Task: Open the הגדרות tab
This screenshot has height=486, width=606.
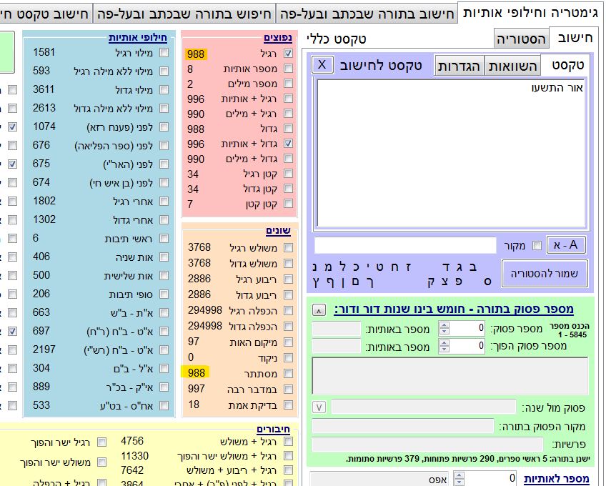Action: point(460,66)
